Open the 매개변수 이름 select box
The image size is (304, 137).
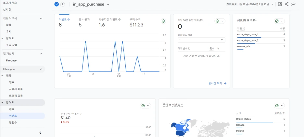201,40
